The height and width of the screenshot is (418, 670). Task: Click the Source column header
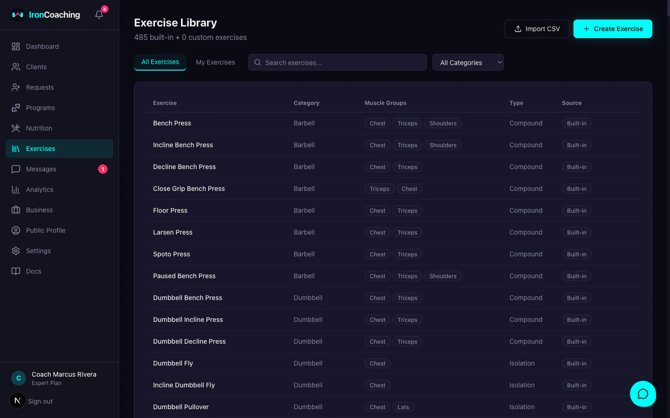point(572,103)
